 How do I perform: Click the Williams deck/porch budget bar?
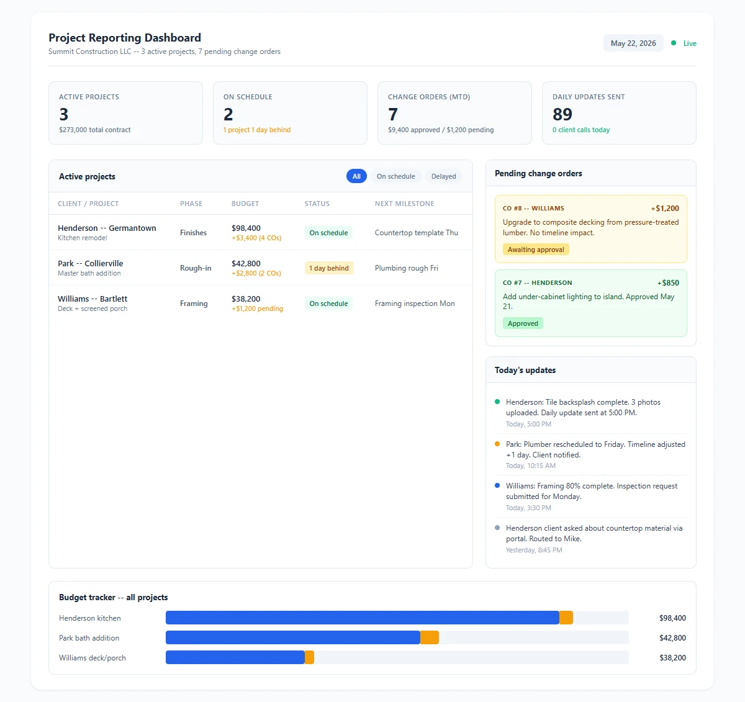point(397,657)
